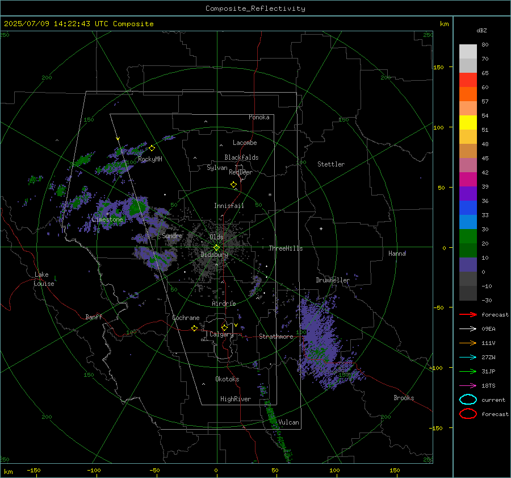This screenshot has width=511, height=478.
Task: Click the ThreeHills town label
Action: tap(286, 248)
